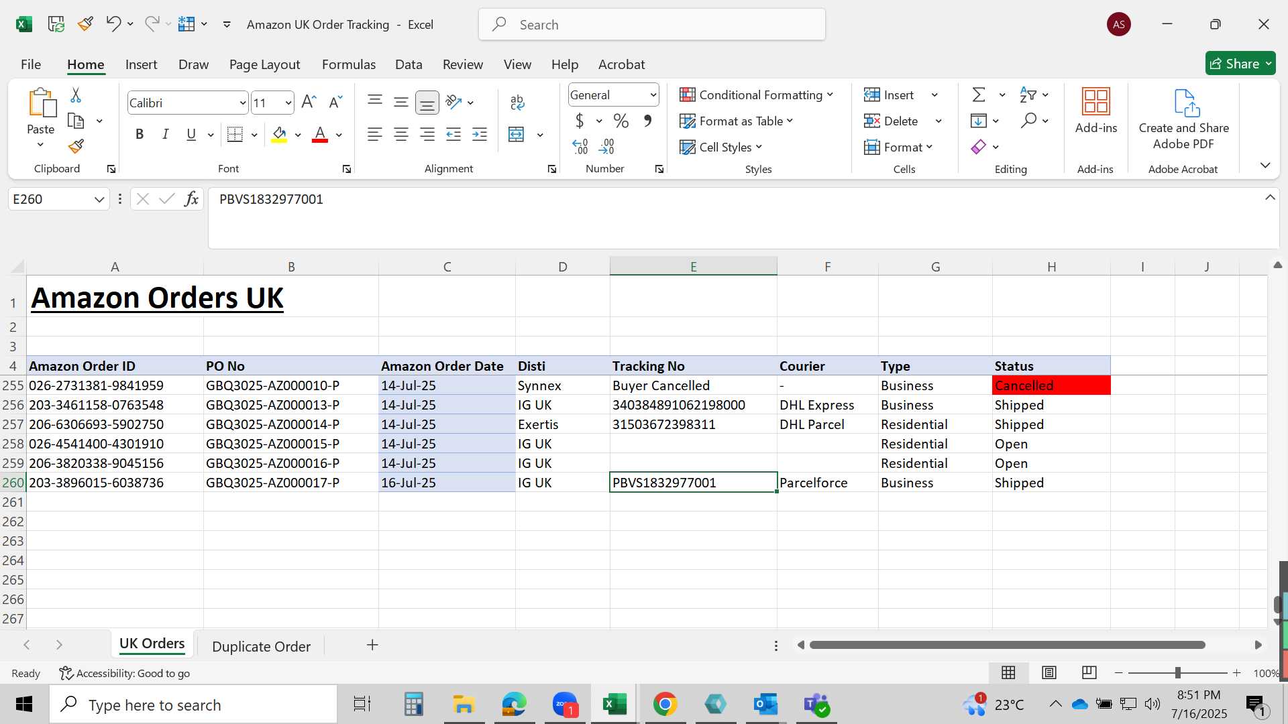Click the Insert Function fx icon
This screenshot has height=724, width=1288.
[x=191, y=199]
